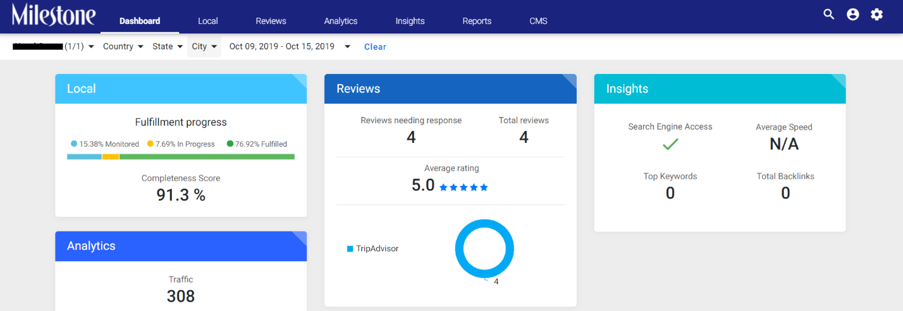
Task: Open the search magnifier icon
Action: (828, 15)
